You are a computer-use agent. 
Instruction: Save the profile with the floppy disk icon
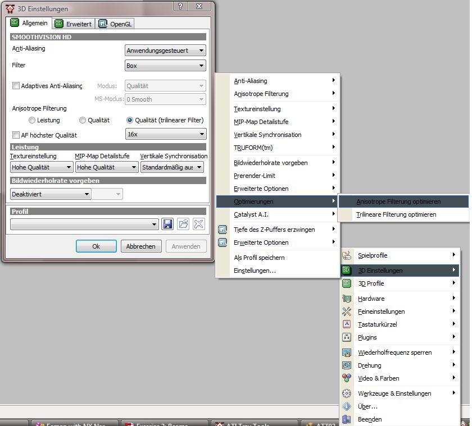[x=167, y=224]
